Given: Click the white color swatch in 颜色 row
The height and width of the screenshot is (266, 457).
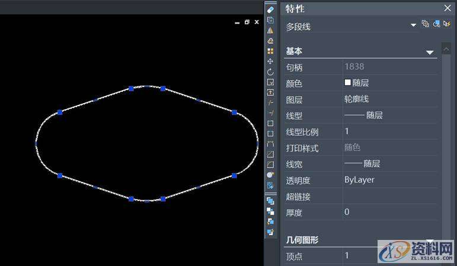Looking at the screenshot, I should pyautogui.click(x=347, y=82).
